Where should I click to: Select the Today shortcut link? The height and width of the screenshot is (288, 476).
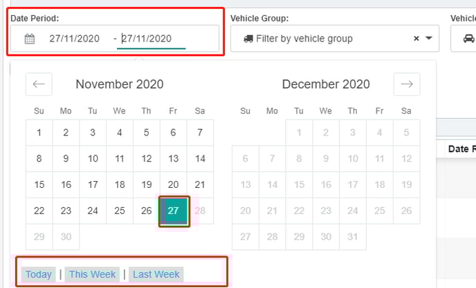(39, 274)
